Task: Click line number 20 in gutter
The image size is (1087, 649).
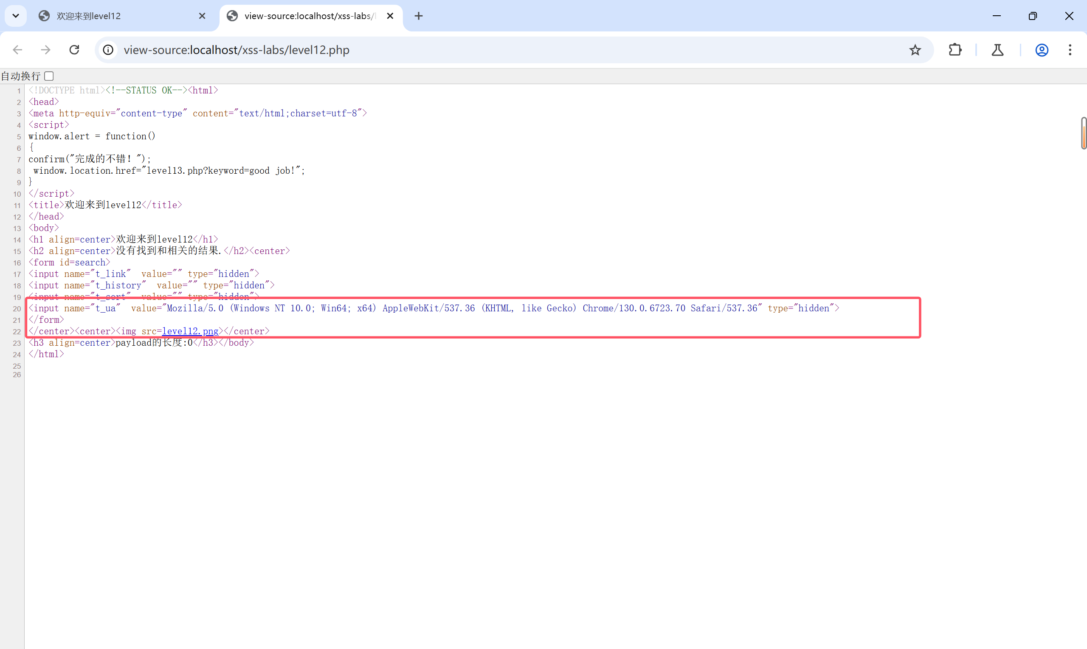Action: click(17, 309)
